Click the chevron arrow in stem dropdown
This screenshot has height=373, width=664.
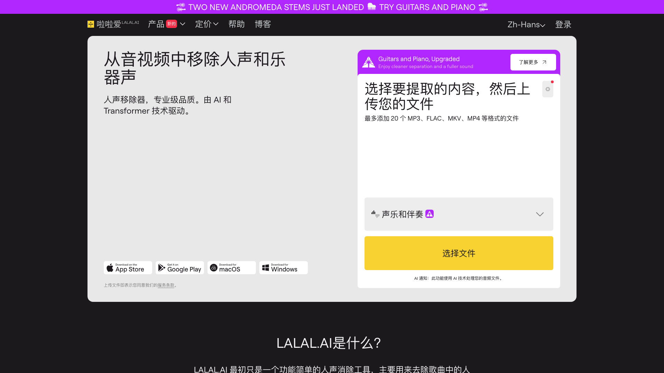[x=540, y=214]
